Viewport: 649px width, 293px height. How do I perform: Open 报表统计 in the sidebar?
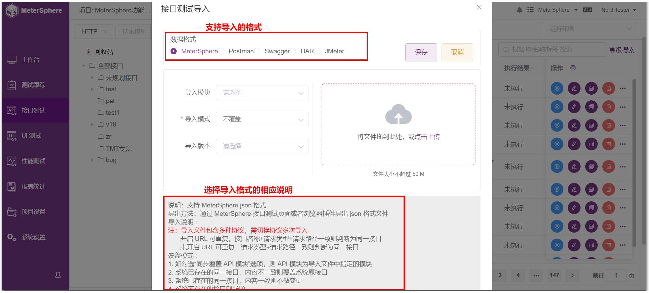35,186
